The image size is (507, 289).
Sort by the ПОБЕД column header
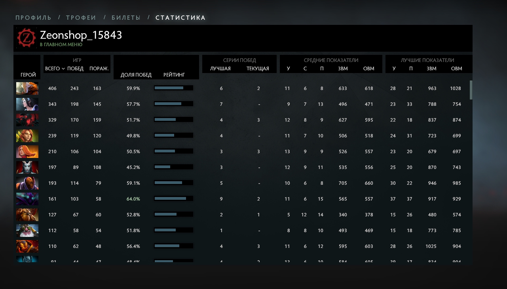click(x=75, y=69)
